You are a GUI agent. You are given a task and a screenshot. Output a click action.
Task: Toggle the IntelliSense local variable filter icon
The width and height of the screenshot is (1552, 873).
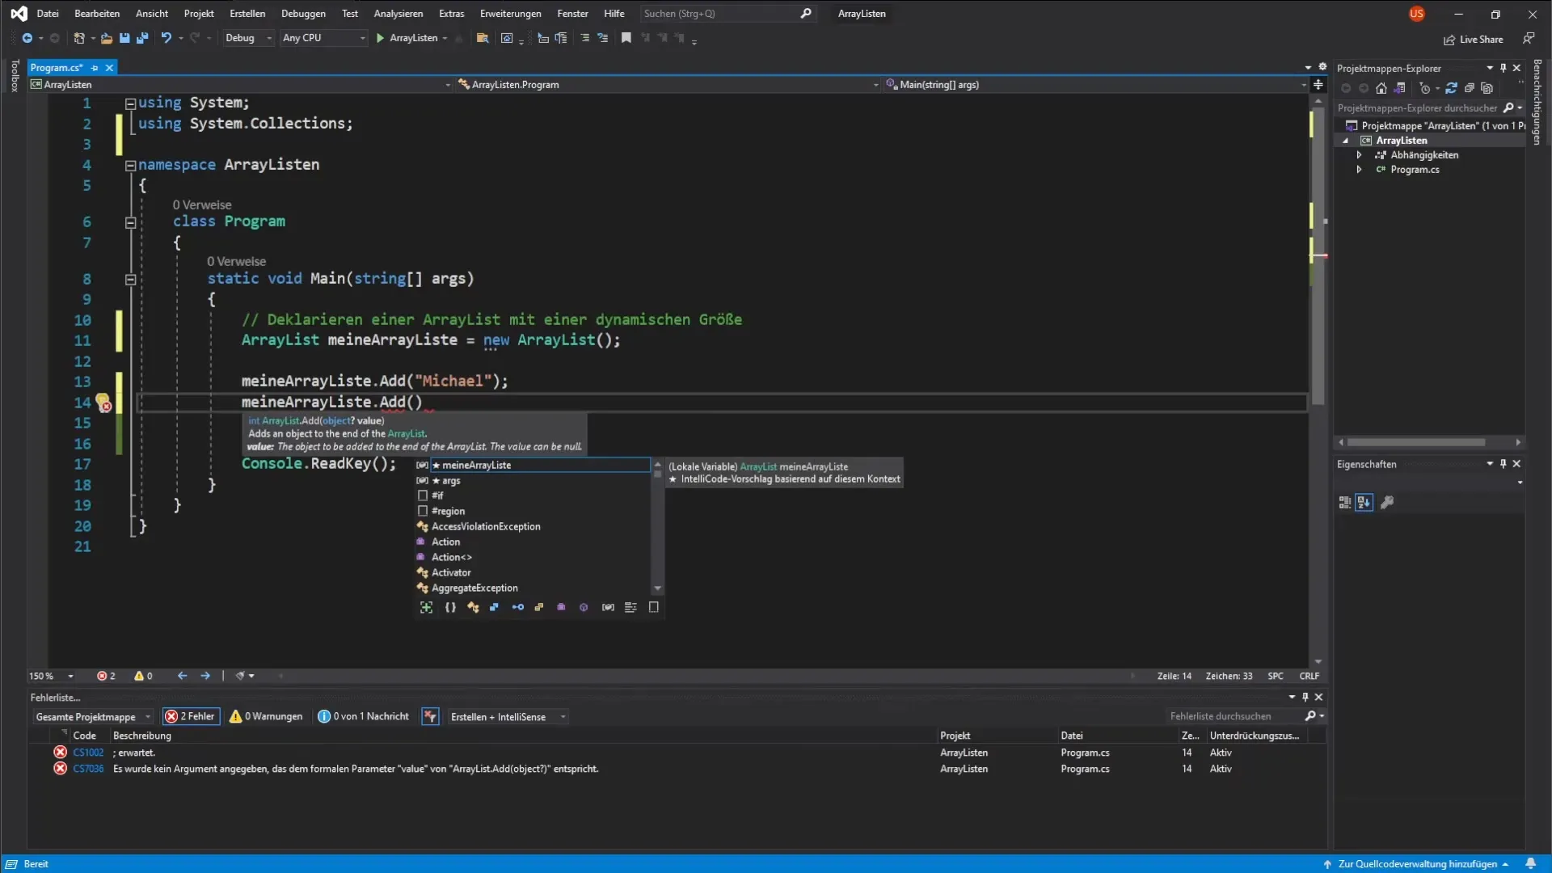click(x=608, y=607)
